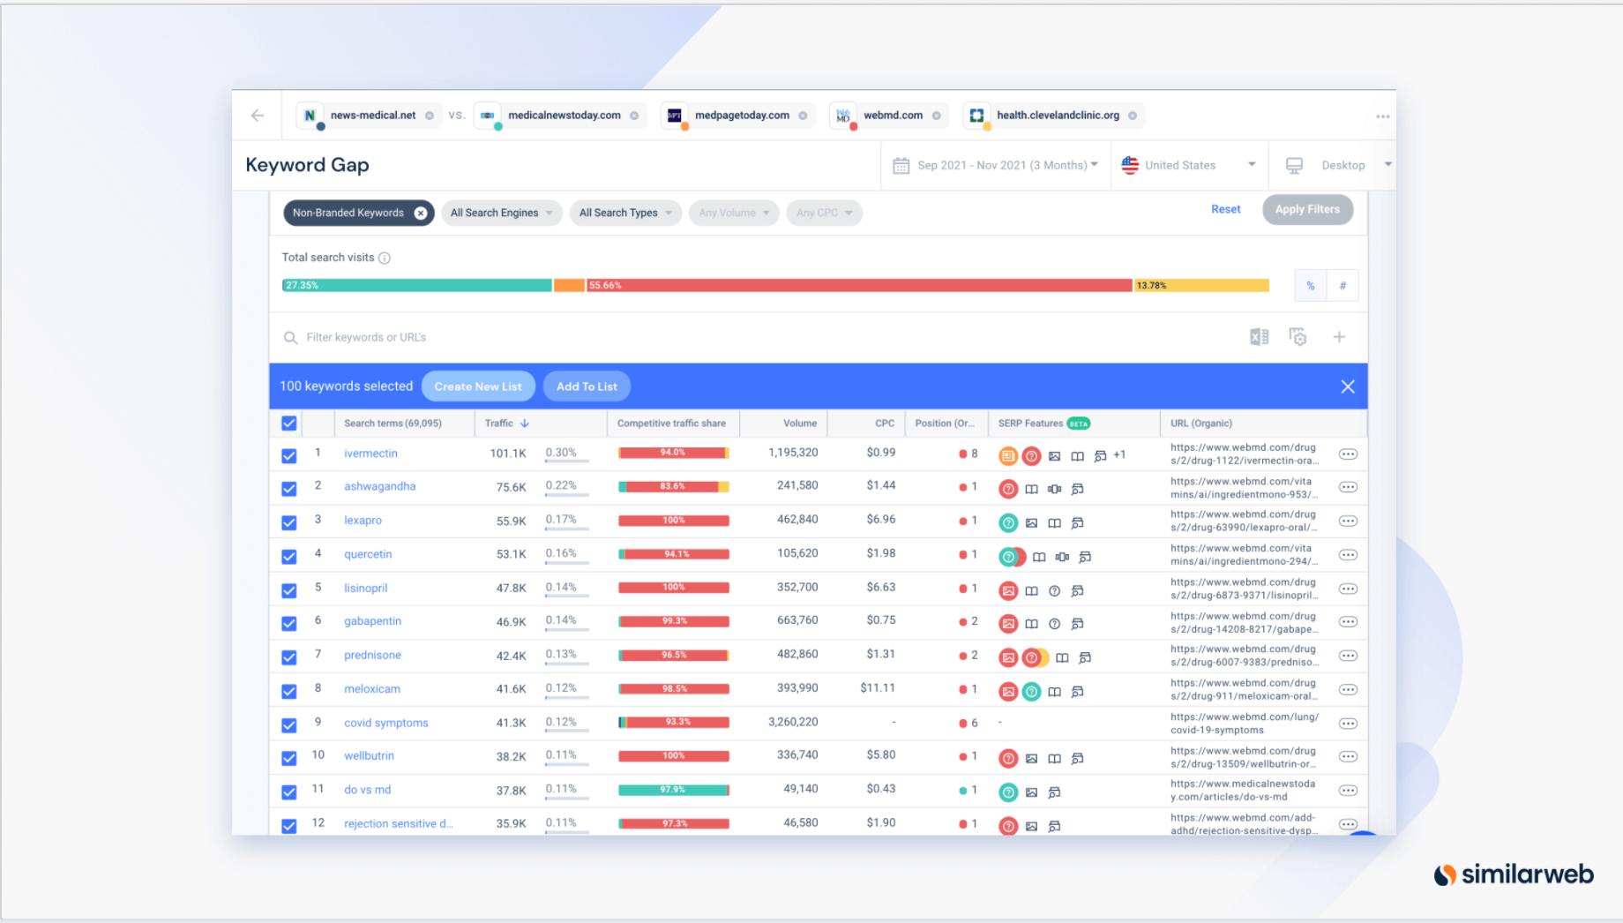Open the column settings icon
Viewport: 1623px width, 923px height.
(x=1298, y=337)
